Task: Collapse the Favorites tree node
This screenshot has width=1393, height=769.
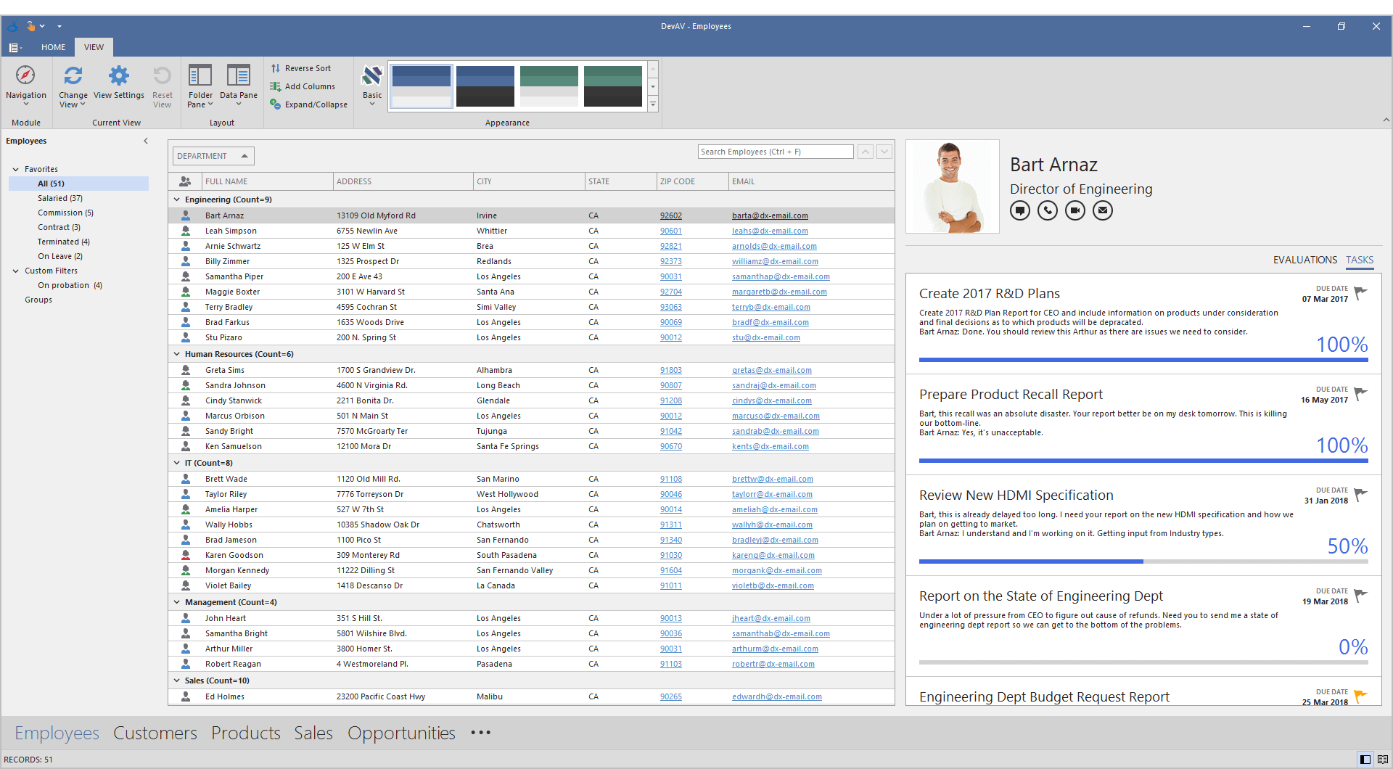Action: point(16,169)
